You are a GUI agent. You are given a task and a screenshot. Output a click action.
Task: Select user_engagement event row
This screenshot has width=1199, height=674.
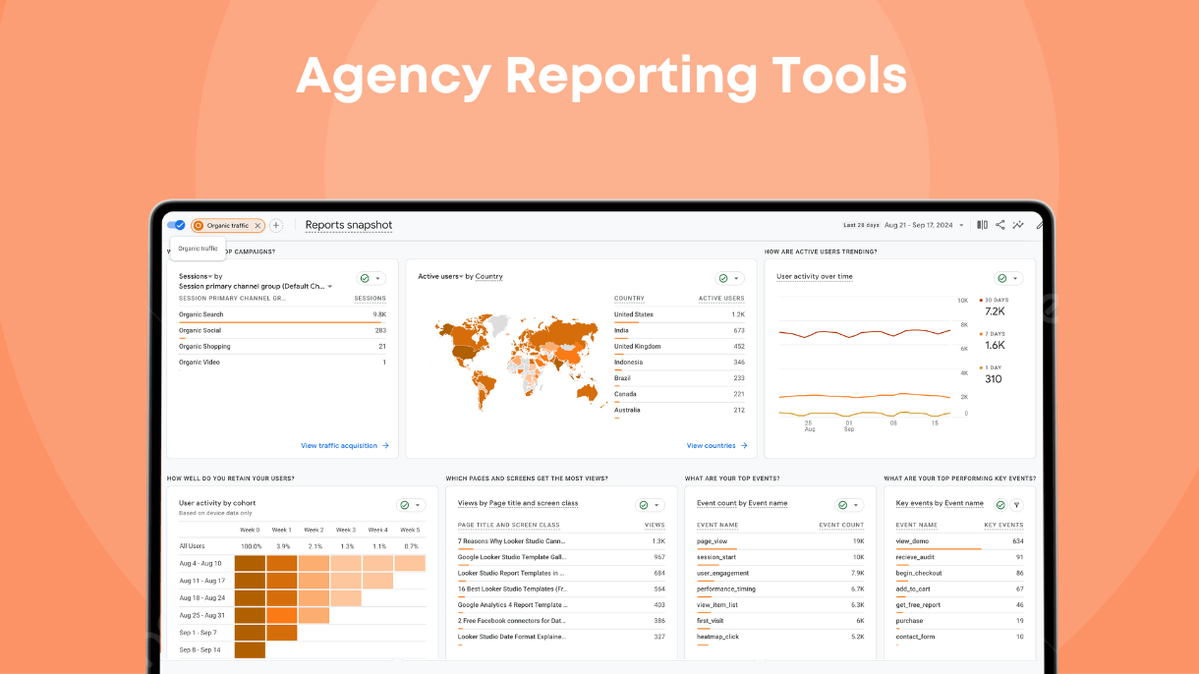tap(780, 574)
